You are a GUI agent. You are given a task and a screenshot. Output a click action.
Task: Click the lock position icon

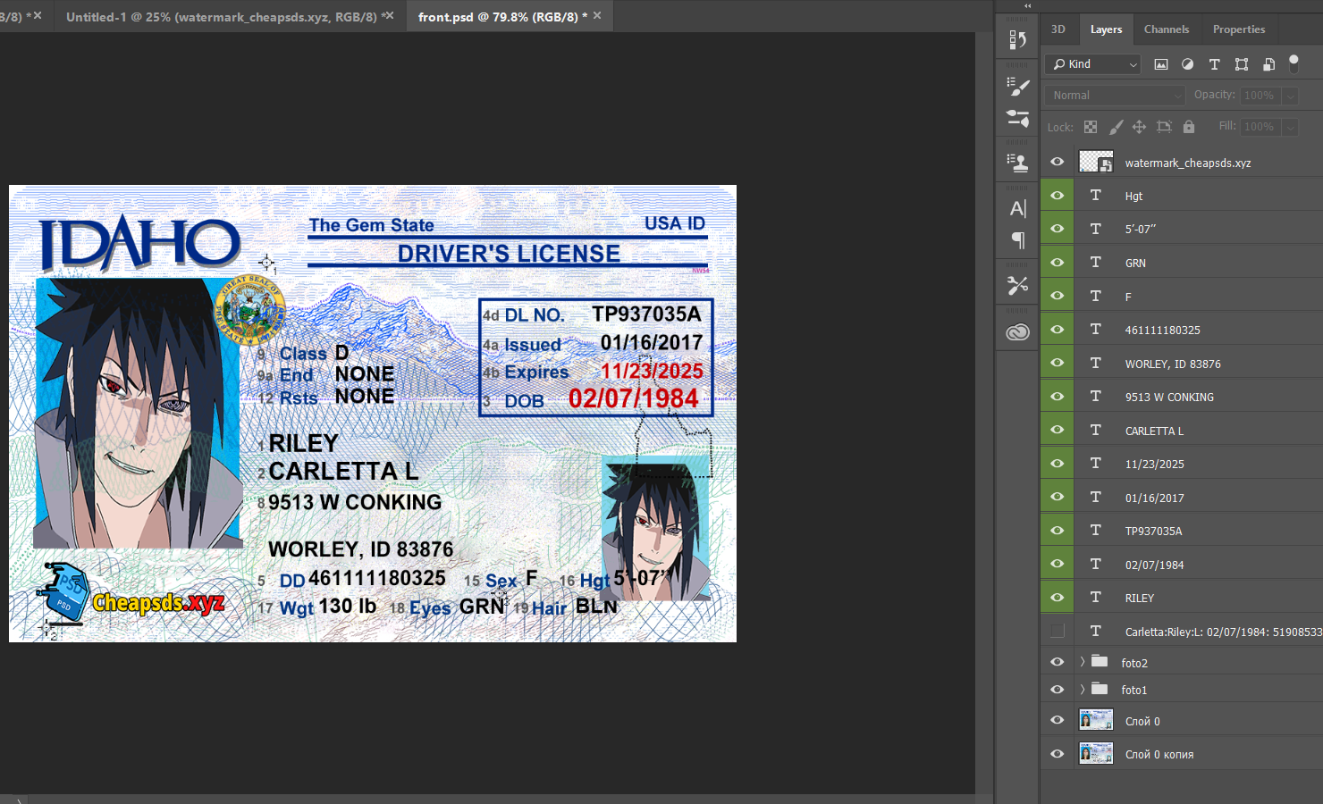click(1139, 127)
